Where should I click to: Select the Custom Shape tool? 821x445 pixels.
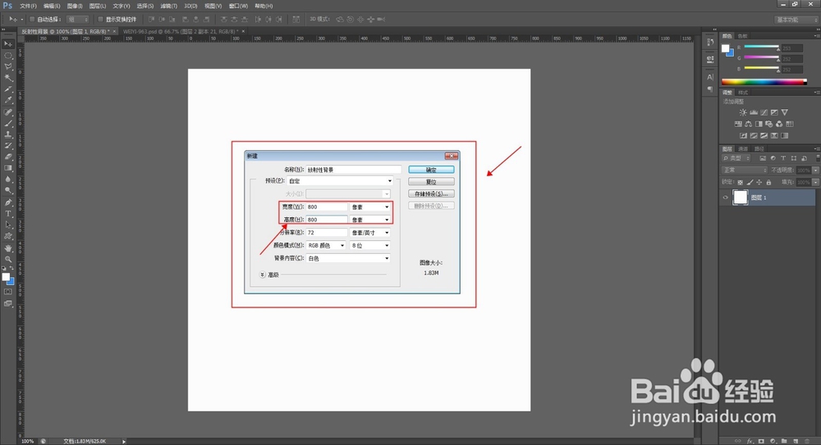click(8, 236)
